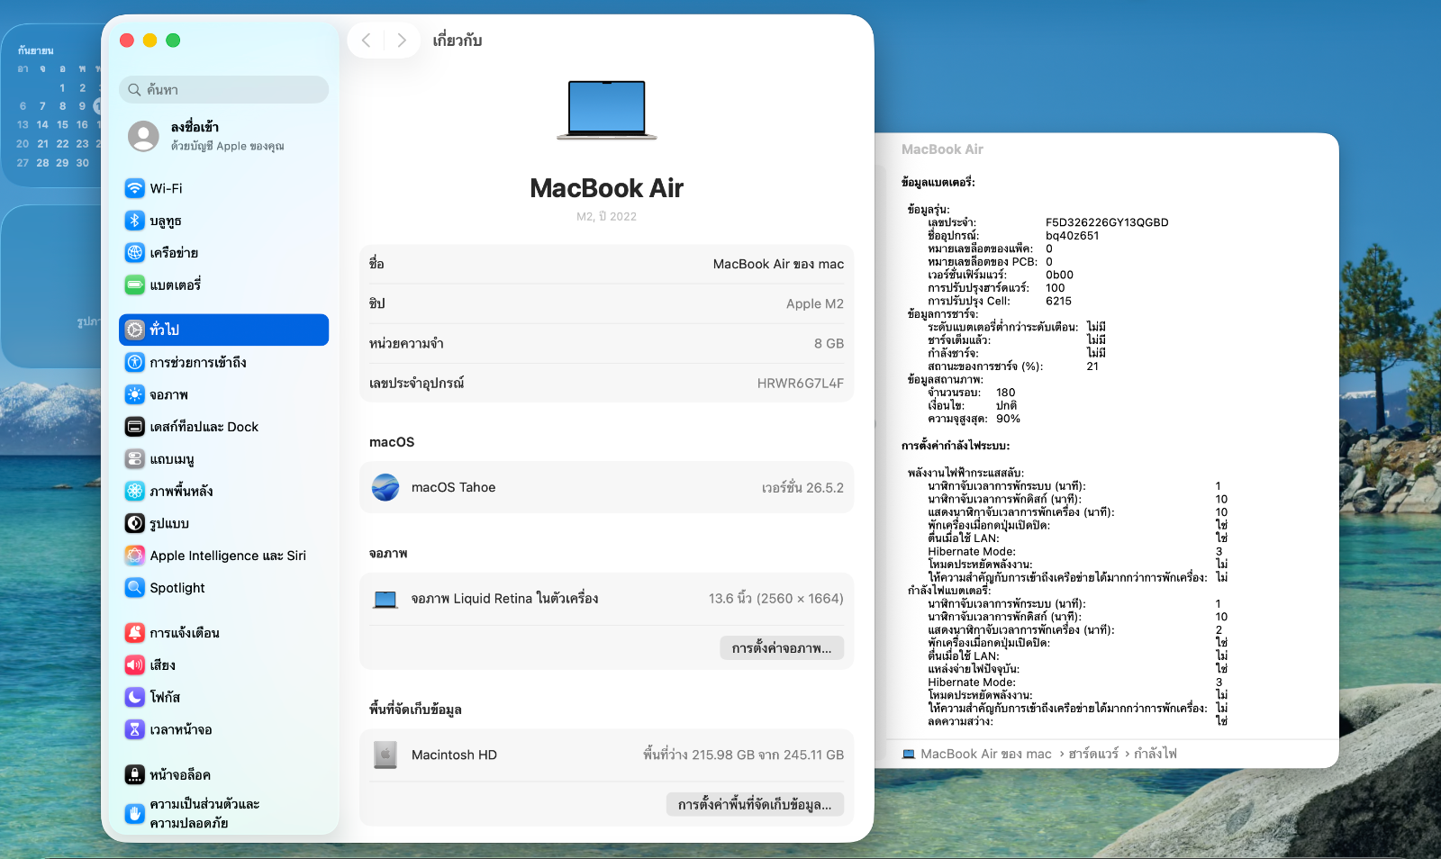Open the Network (เครือข่าย) globe icon
This screenshot has width=1441, height=859.
[x=134, y=253]
